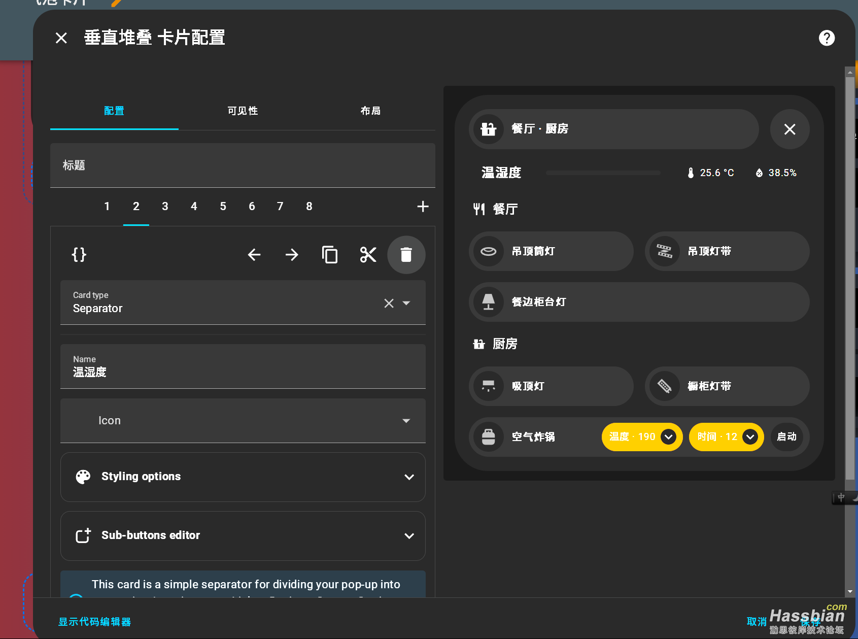Select card tab 8
Image resolution: width=858 pixels, height=639 pixels.
309,207
